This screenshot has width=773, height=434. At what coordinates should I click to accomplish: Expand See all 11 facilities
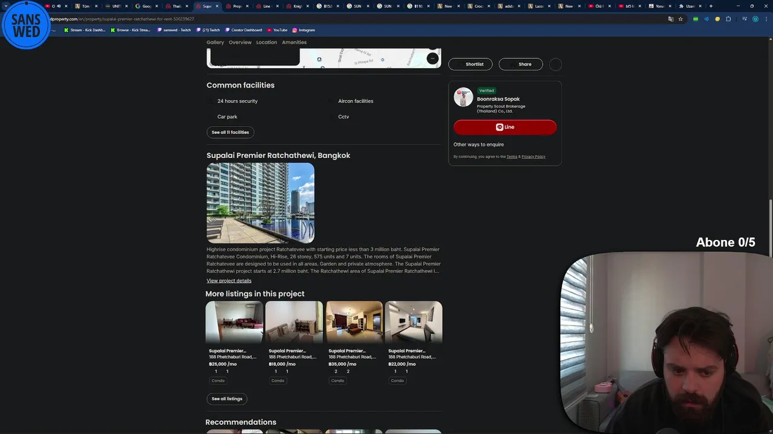click(230, 132)
